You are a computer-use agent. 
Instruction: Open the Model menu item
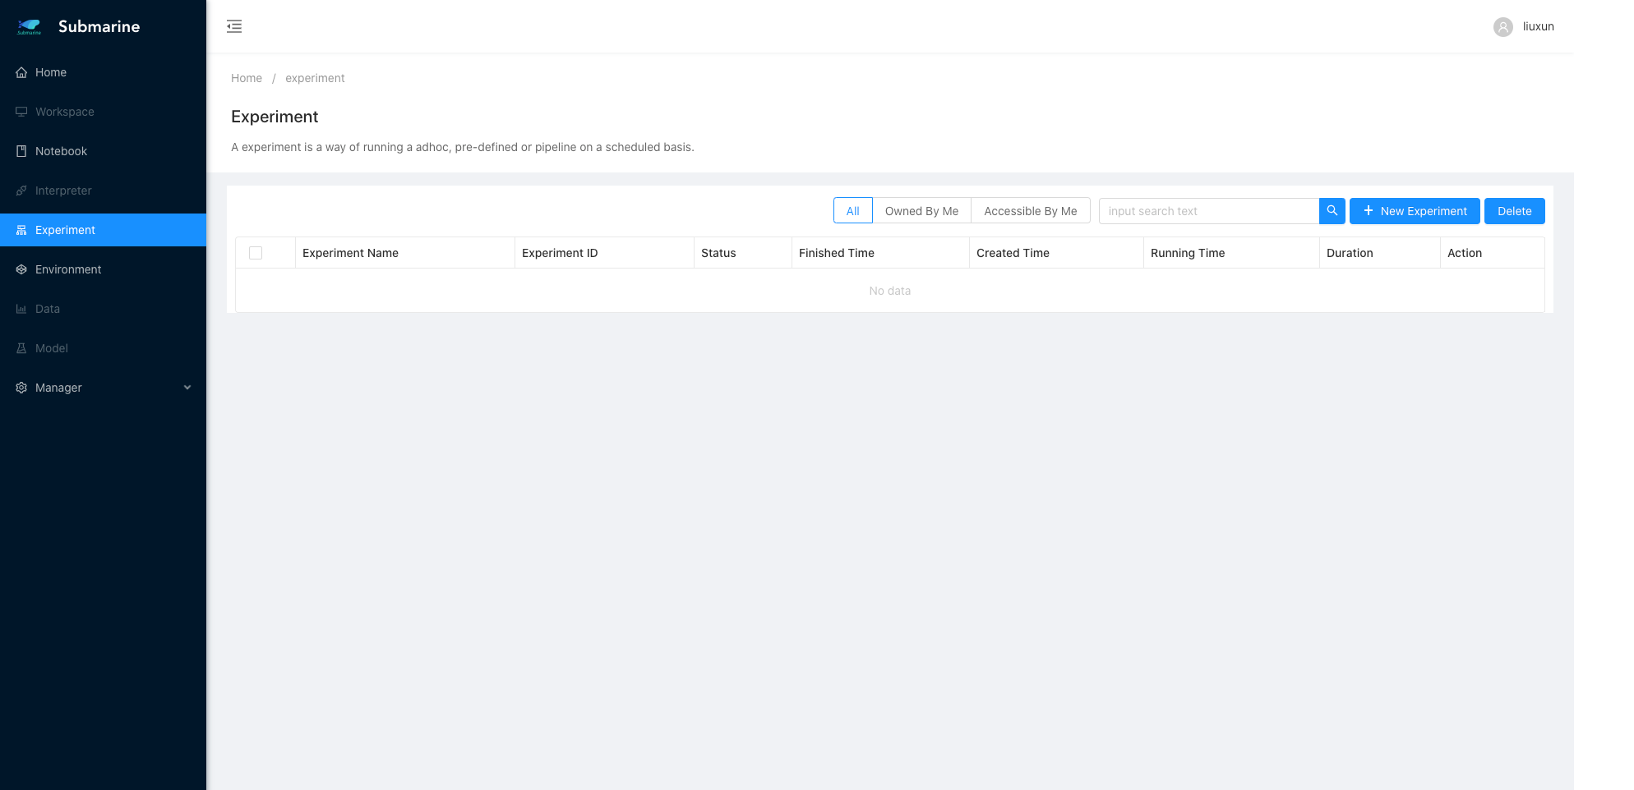(x=104, y=348)
